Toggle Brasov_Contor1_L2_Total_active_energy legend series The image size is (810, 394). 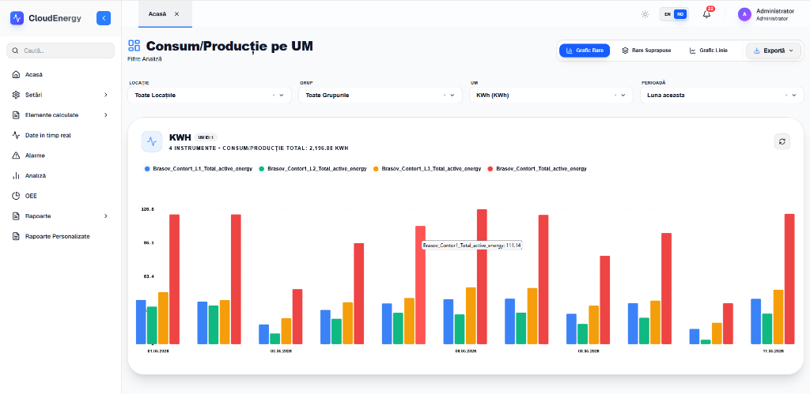click(x=313, y=169)
